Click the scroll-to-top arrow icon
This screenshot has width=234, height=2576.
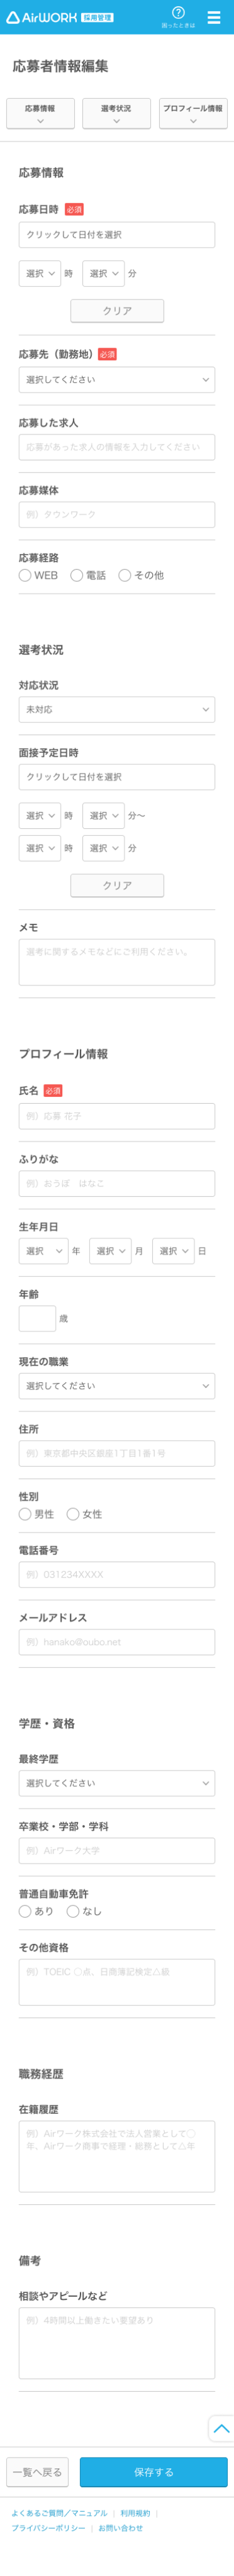pos(221,2428)
